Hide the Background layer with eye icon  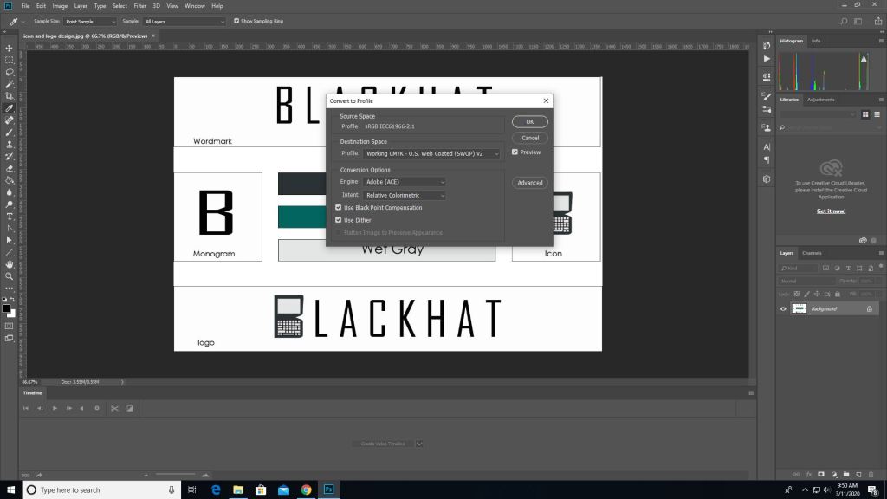pos(783,309)
